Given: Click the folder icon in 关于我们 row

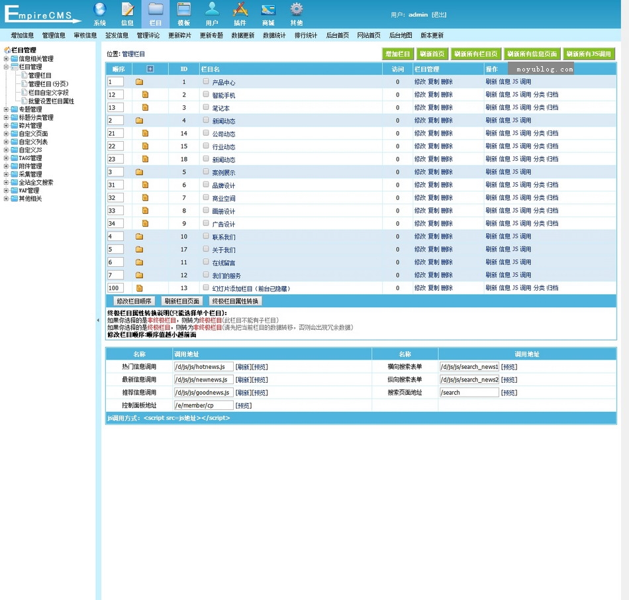Looking at the screenshot, I should pos(139,249).
